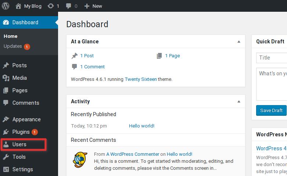Image resolution: width=287 pixels, height=176 pixels.
Task: Click the paintbrush Appearance icon
Action: coord(6,119)
